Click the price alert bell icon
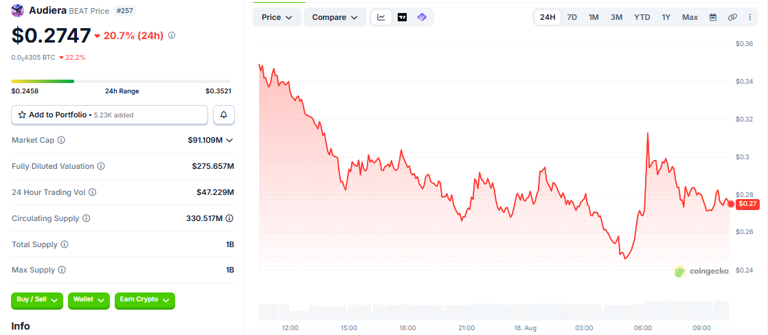 (224, 115)
